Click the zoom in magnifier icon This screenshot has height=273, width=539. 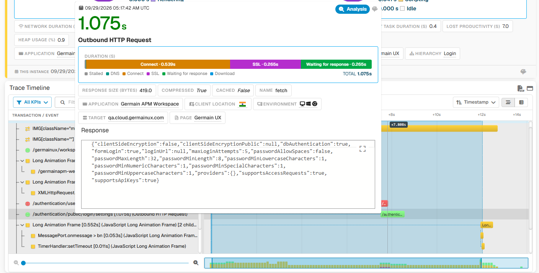point(196,263)
